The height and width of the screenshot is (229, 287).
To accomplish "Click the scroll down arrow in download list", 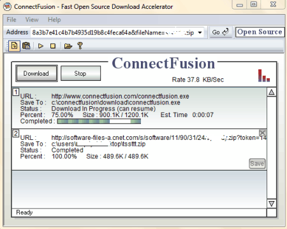I will [272, 204].
